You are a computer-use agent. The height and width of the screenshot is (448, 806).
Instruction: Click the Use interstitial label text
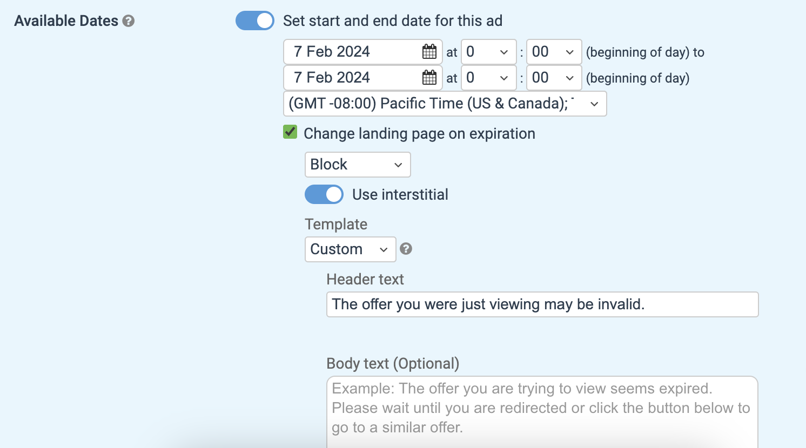(x=400, y=195)
